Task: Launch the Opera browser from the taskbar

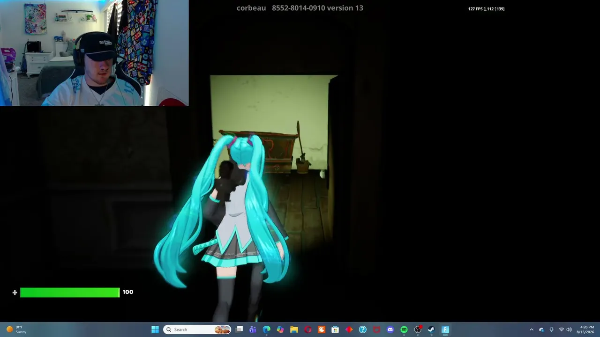Action: click(x=307, y=330)
